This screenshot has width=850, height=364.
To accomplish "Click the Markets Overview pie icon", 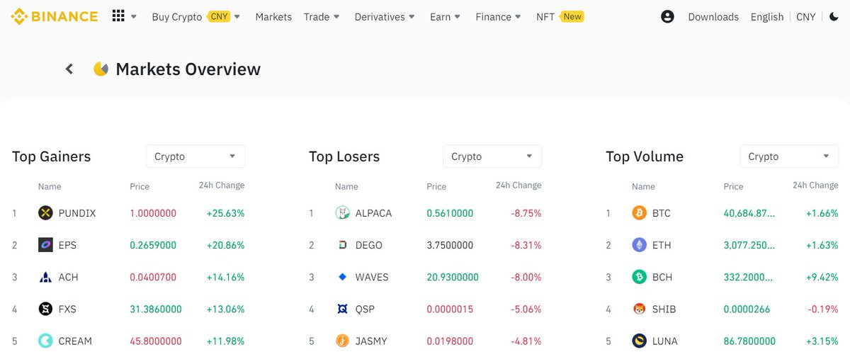I will [101, 69].
